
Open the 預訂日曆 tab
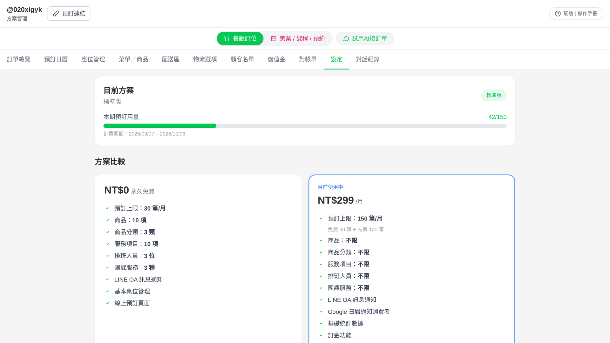(56, 59)
